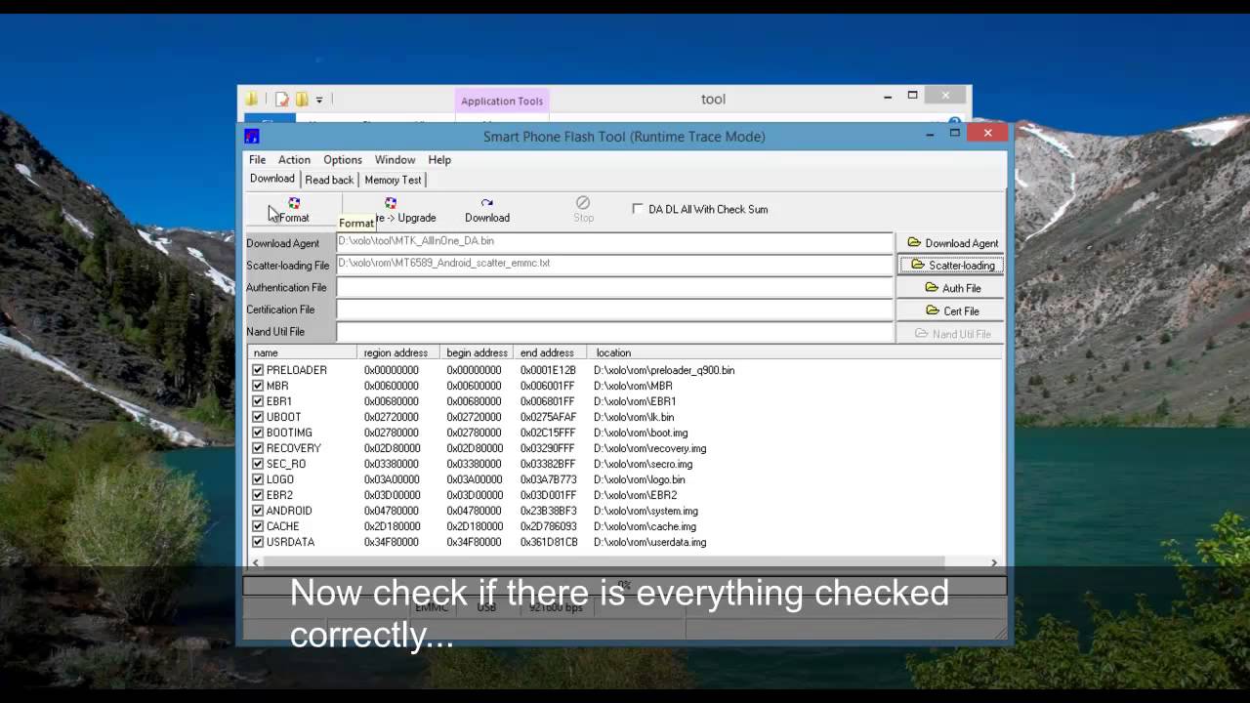Uncheck the UBOOT partition checkbox
1250x703 pixels.
pyautogui.click(x=258, y=417)
